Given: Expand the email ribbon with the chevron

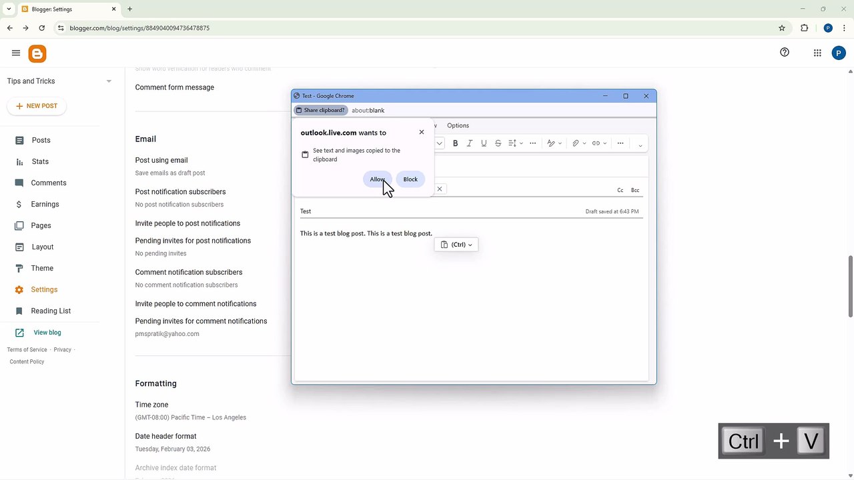Looking at the screenshot, I should click(640, 145).
